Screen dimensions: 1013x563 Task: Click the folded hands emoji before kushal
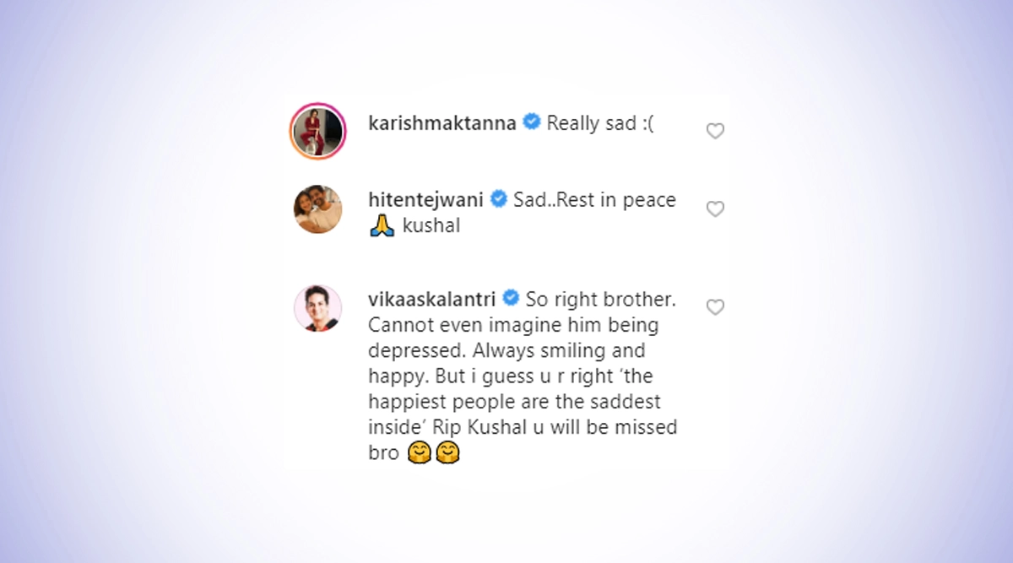pyautogui.click(x=382, y=226)
